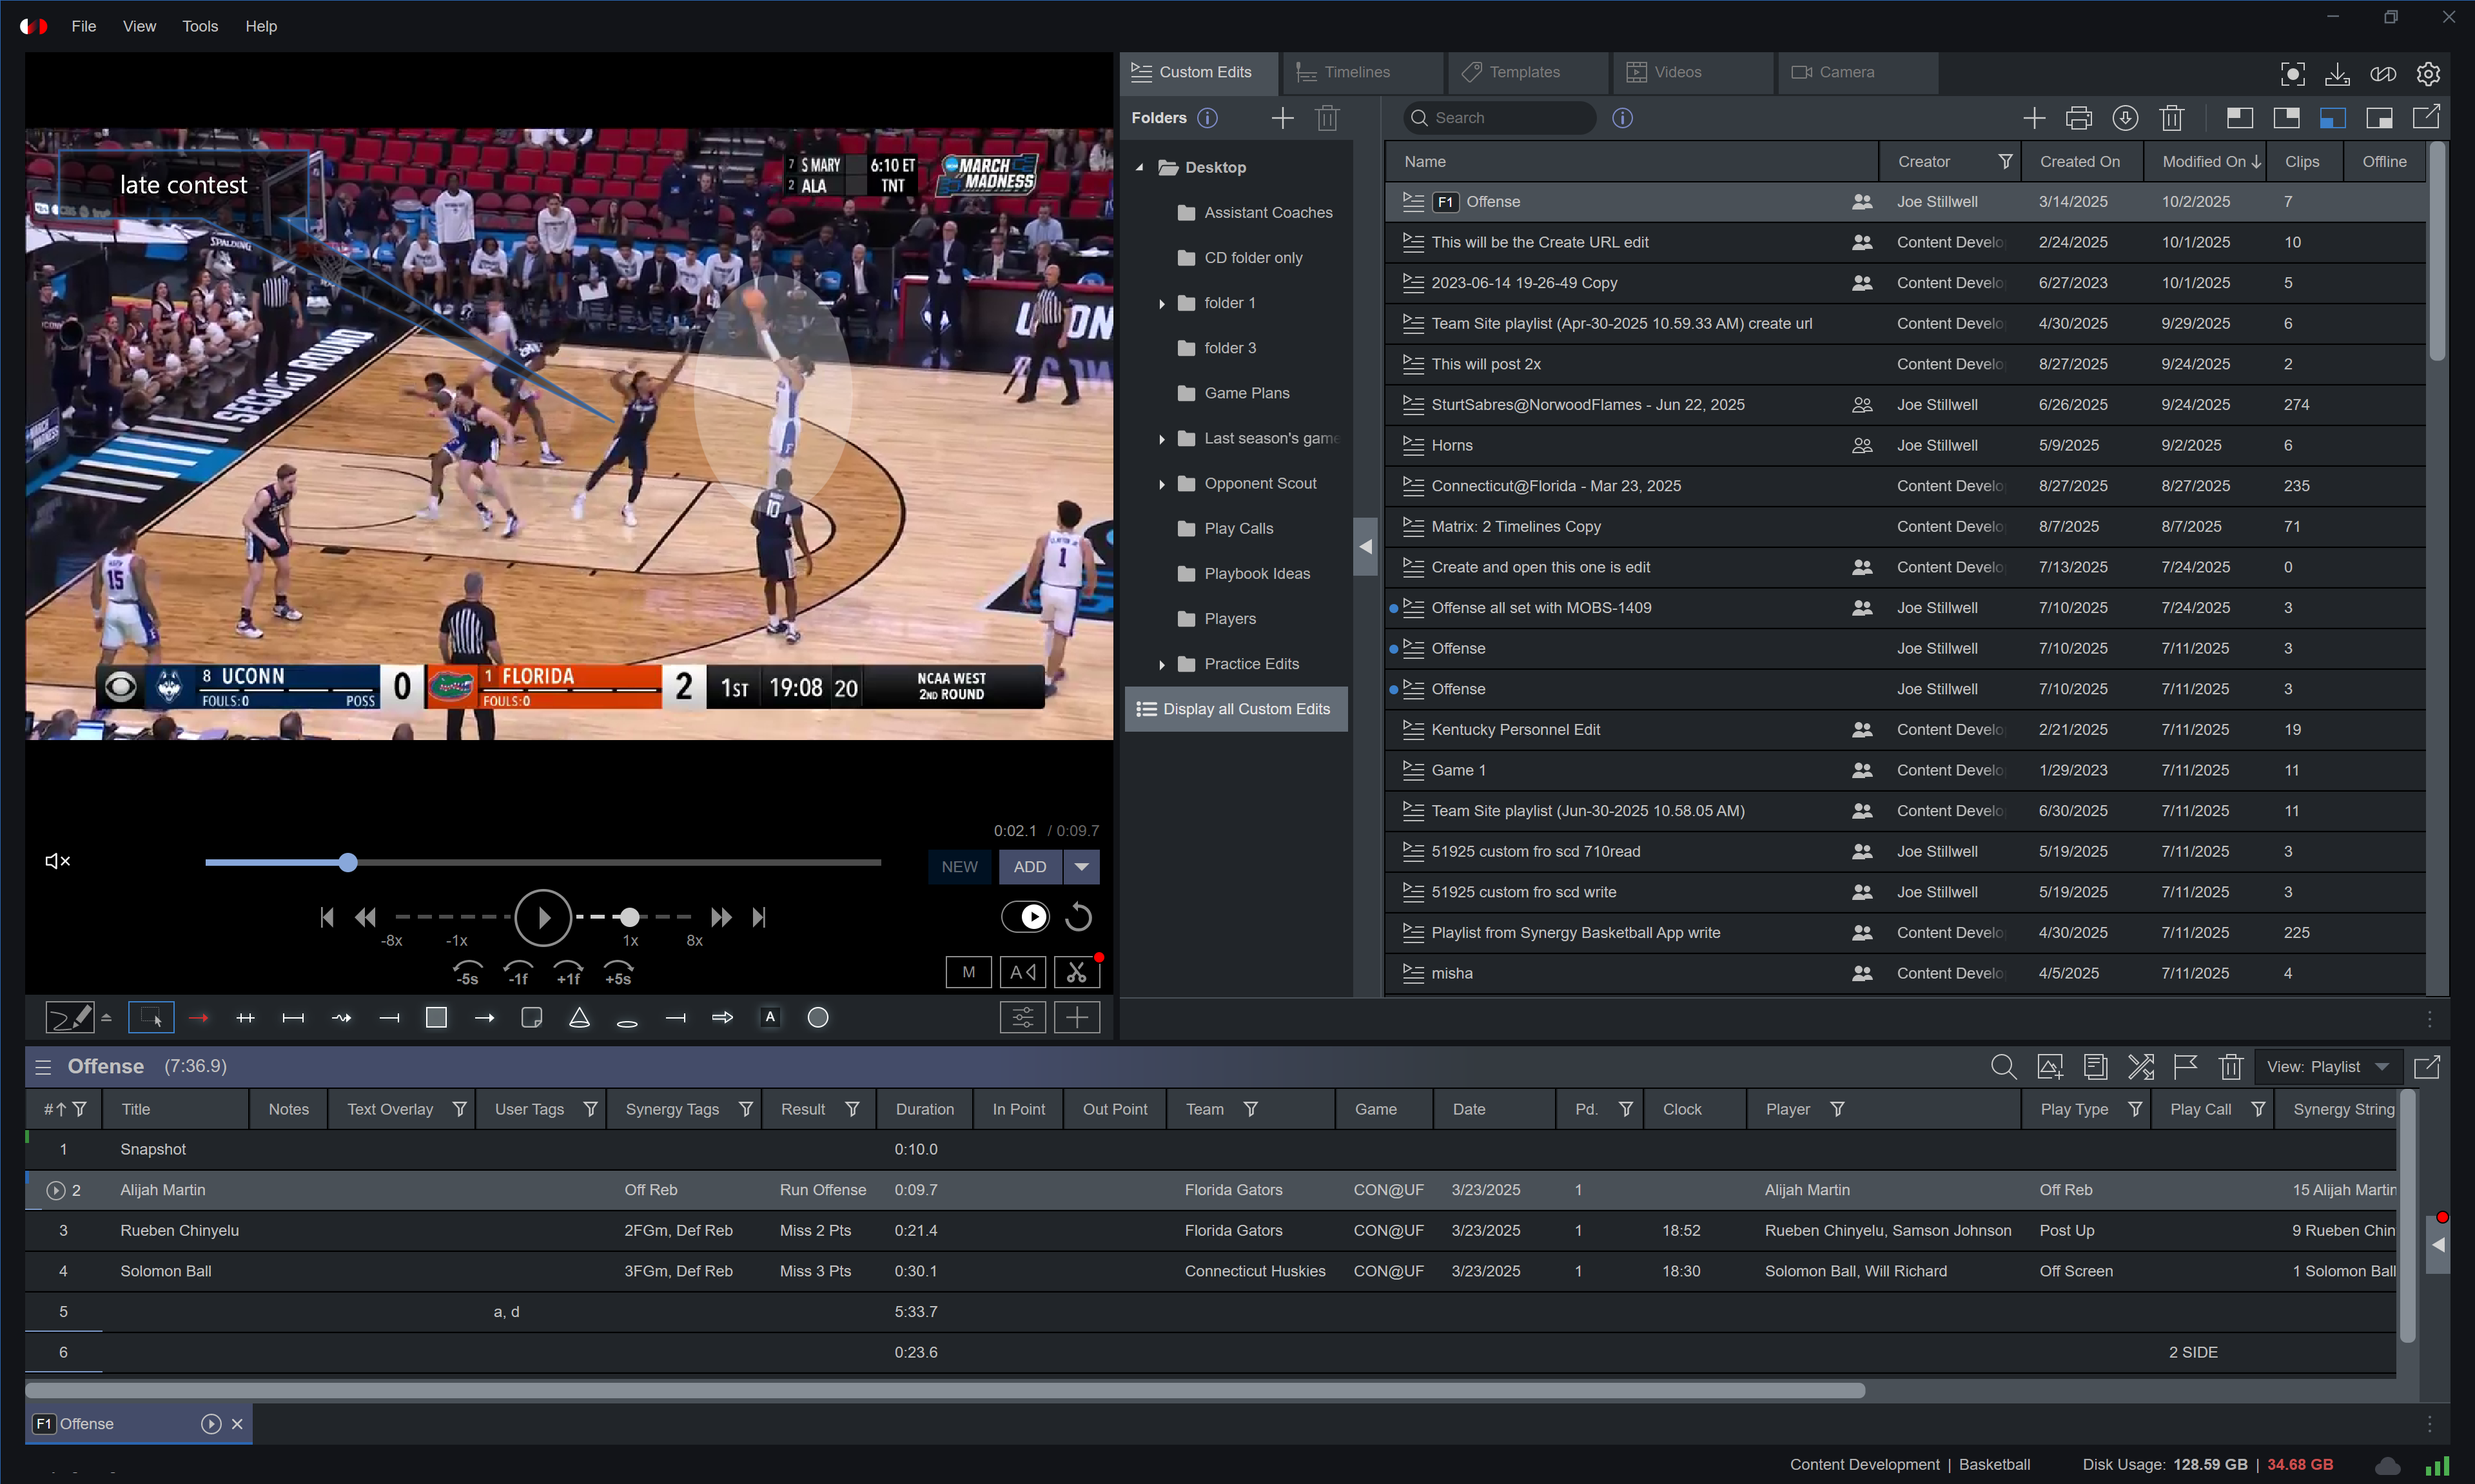Click the video progress slider handle
2475x1484 pixels.
click(x=347, y=862)
